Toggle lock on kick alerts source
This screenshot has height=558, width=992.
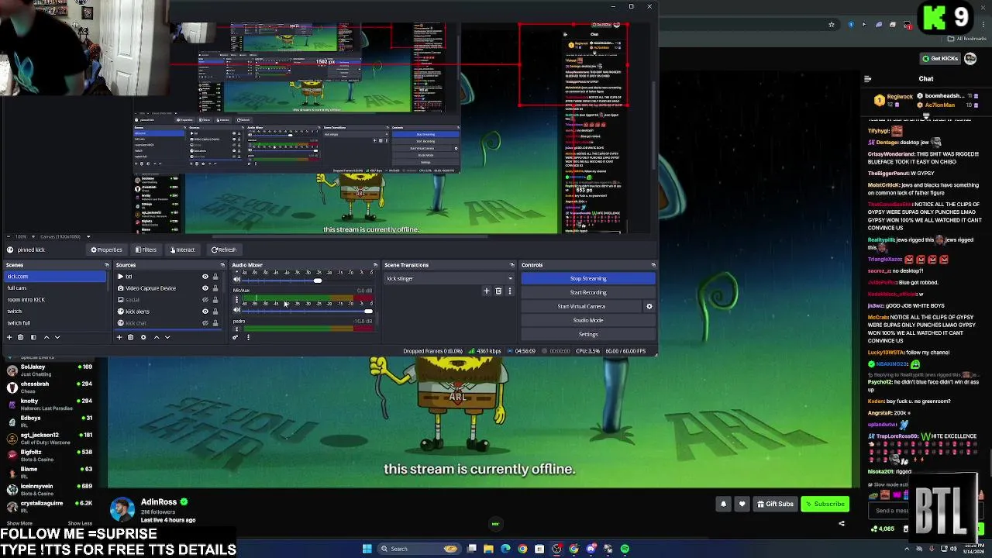[x=215, y=312]
